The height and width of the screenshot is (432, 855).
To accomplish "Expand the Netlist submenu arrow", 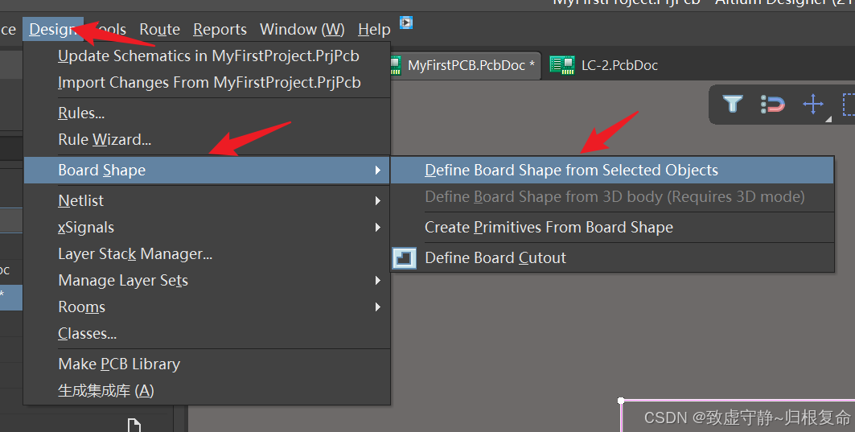I will (x=377, y=201).
